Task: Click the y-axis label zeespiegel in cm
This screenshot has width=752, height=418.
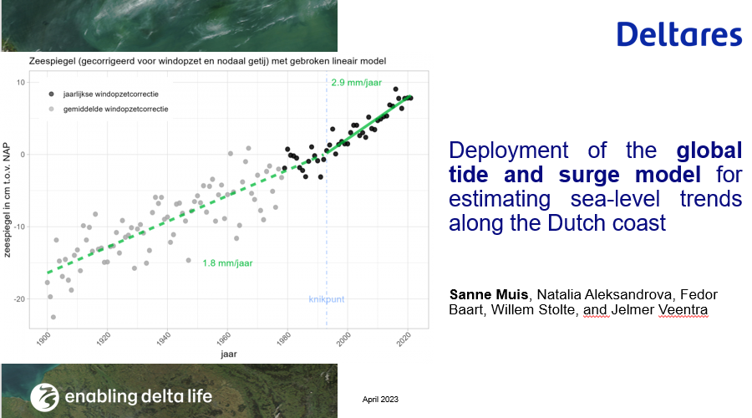Action: click(x=7, y=200)
